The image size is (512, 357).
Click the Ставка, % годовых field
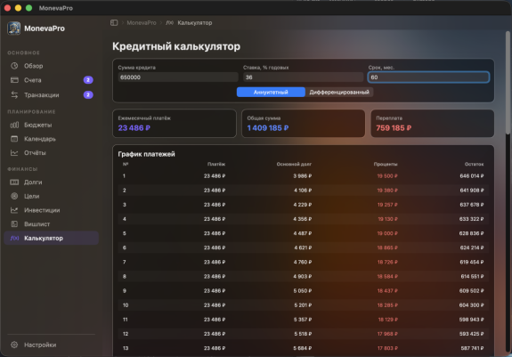tap(304, 77)
